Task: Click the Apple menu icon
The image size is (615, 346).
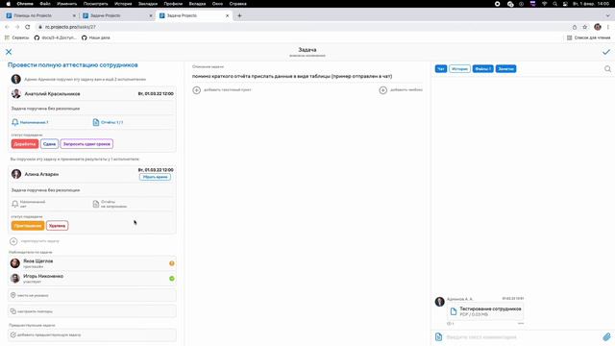Action: point(9,4)
